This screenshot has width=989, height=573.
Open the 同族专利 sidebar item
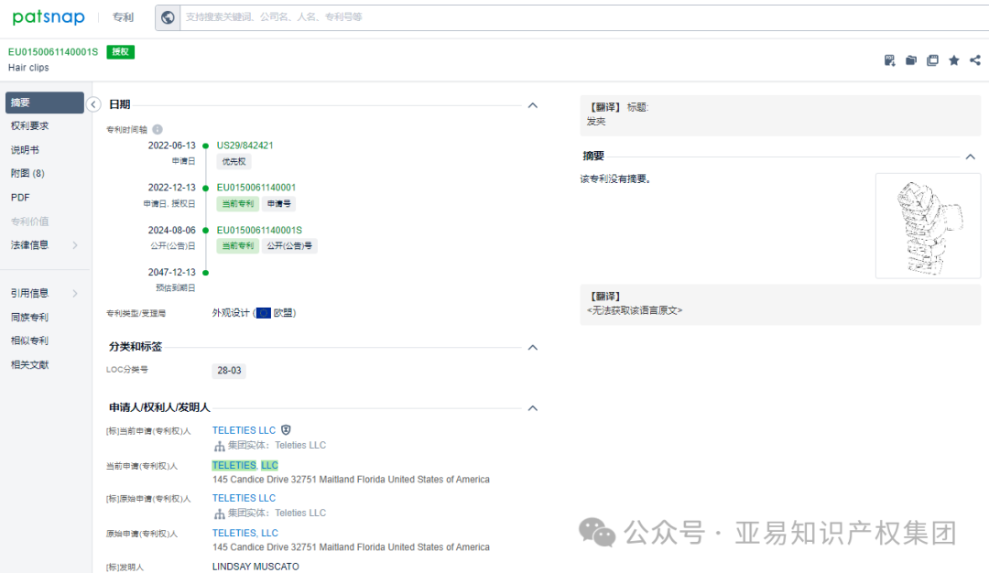[29, 317]
